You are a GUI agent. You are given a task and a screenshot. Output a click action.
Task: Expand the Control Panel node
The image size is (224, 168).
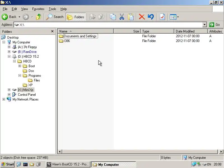tap(9, 94)
